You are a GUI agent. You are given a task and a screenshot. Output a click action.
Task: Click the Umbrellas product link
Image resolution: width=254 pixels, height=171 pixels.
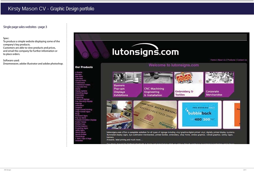pyautogui.click(x=79, y=141)
